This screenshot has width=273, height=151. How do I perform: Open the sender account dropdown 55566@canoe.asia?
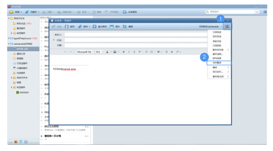point(211,27)
